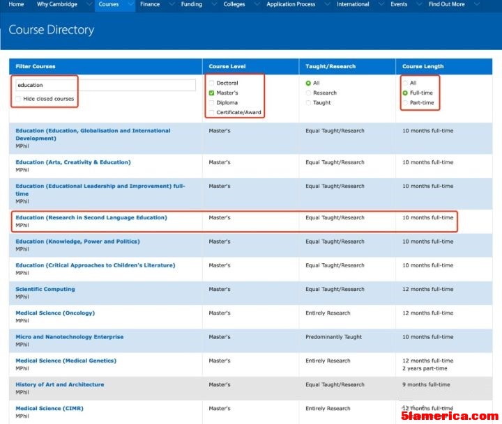Enable Hide closed courses checkbox
Screen dimensions: 502x424
click(19, 99)
